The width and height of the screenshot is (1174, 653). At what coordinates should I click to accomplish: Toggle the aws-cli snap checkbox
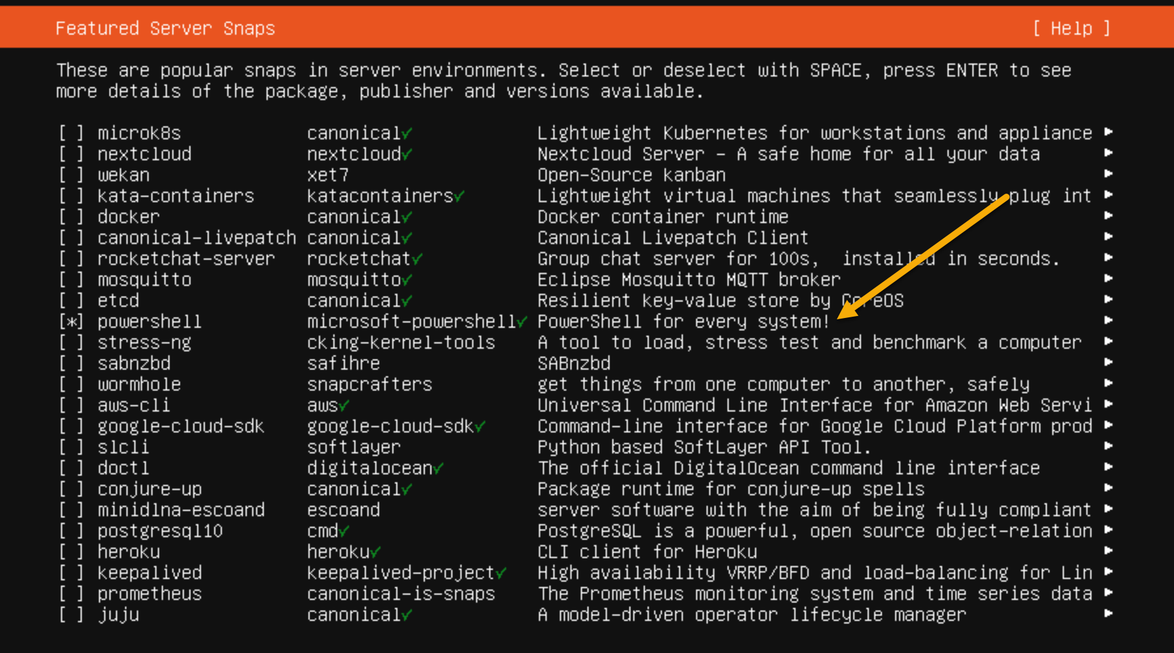tap(71, 406)
